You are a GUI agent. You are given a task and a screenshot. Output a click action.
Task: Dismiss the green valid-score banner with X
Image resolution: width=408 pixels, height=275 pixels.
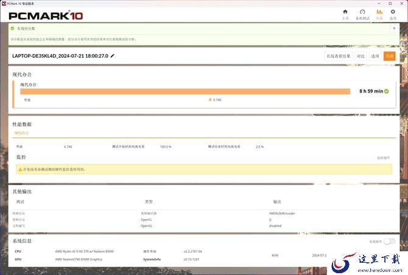pyautogui.click(x=394, y=29)
